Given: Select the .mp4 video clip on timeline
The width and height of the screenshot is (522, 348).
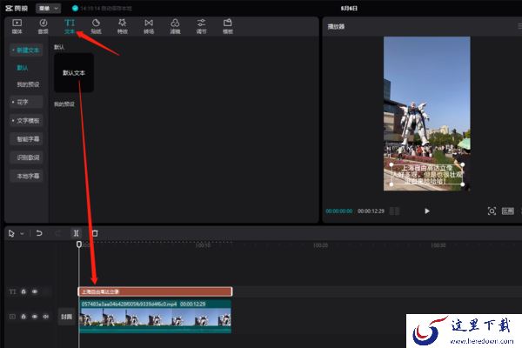Looking at the screenshot, I should click(155, 316).
